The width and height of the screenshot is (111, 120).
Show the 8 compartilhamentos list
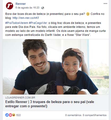pos(95,115)
